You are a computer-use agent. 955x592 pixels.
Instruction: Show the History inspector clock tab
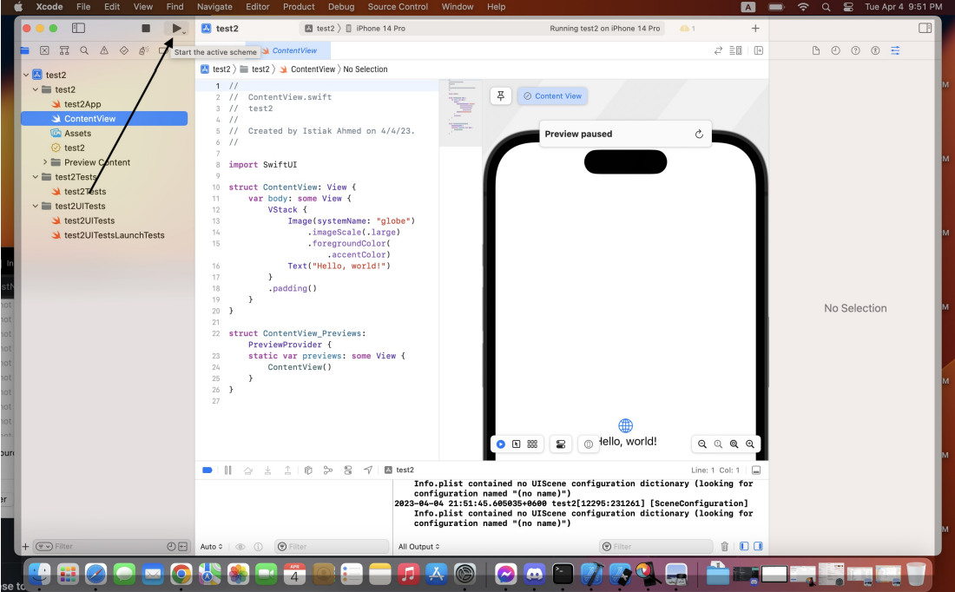tap(835, 50)
